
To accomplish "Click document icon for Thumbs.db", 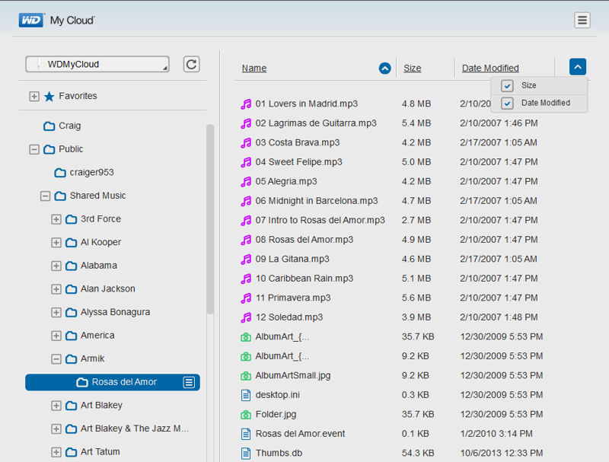I will point(246,454).
